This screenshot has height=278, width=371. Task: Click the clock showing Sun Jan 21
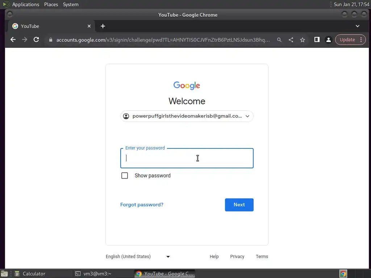[x=351, y=4]
